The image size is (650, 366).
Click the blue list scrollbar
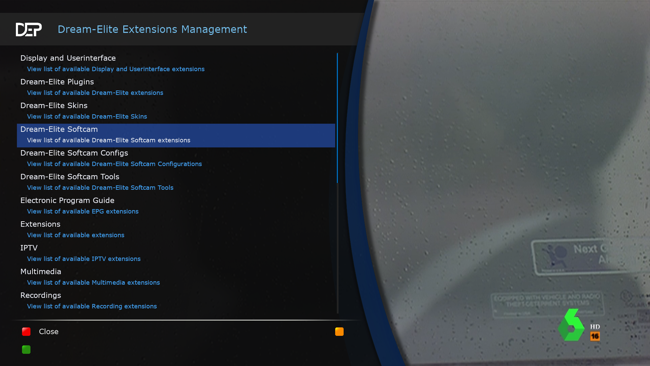point(337,118)
